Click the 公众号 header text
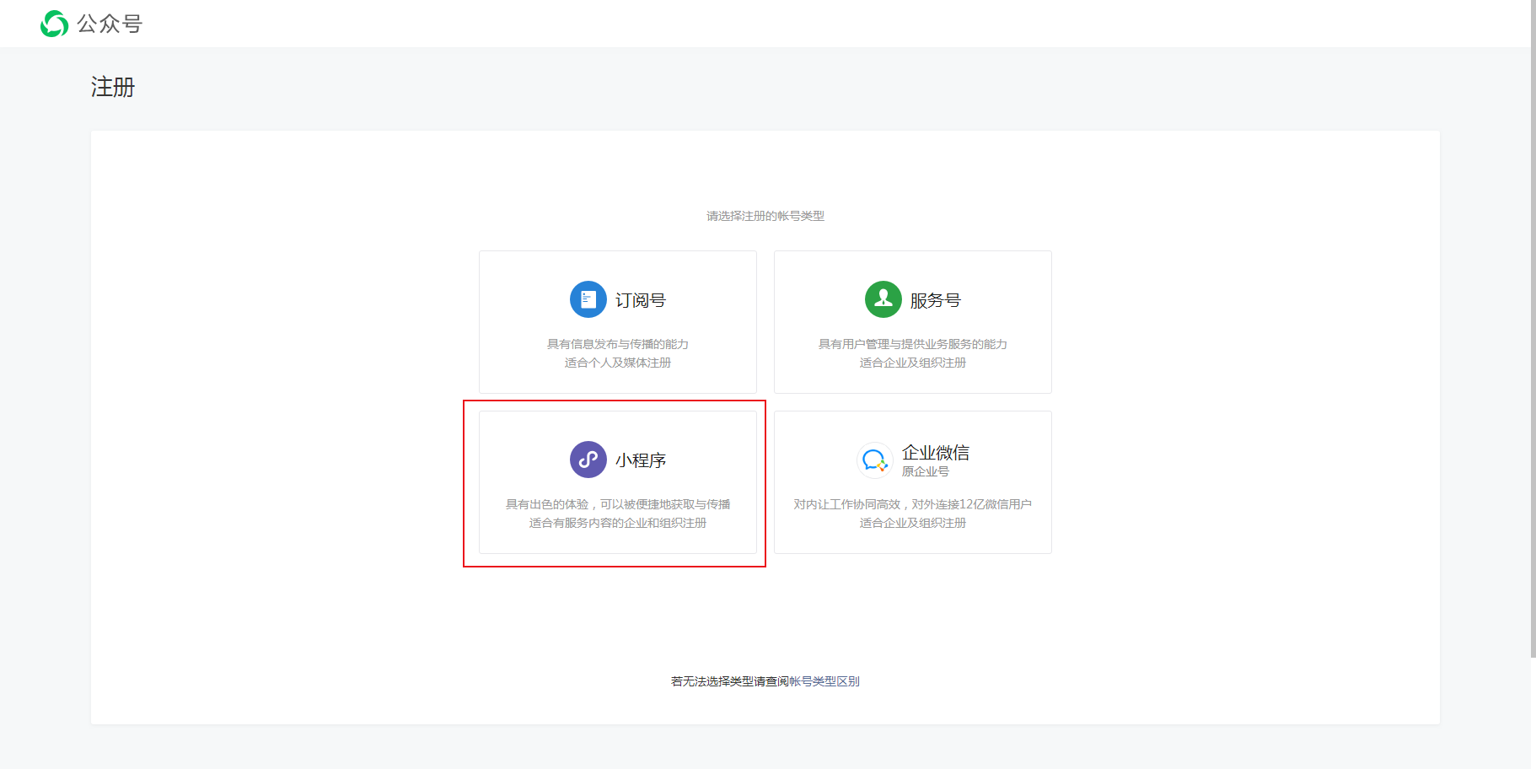The image size is (1536, 769). 110,24
